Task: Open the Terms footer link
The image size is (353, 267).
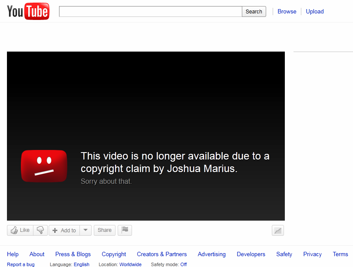Action: (x=340, y=254)
